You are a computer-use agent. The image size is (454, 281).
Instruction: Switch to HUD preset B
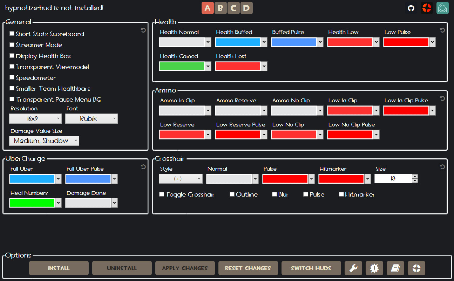coord(221,8)
